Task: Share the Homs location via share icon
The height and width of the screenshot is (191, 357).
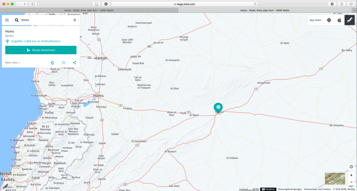Action: click(x=74, y=63)
